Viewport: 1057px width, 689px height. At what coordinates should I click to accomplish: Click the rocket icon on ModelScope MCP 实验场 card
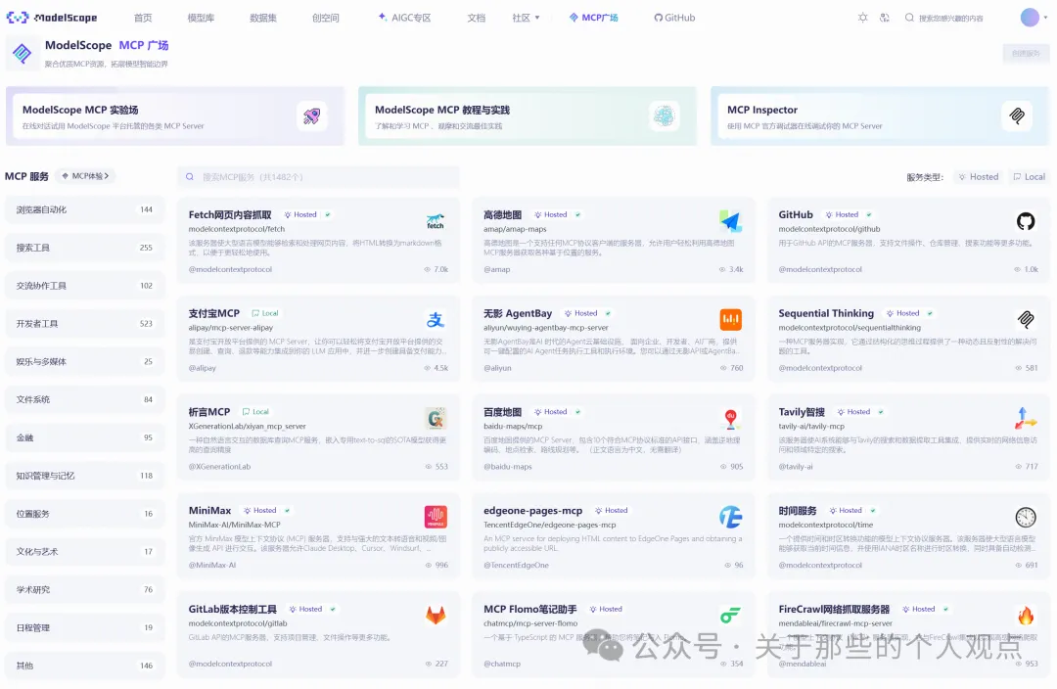(311, 115)
